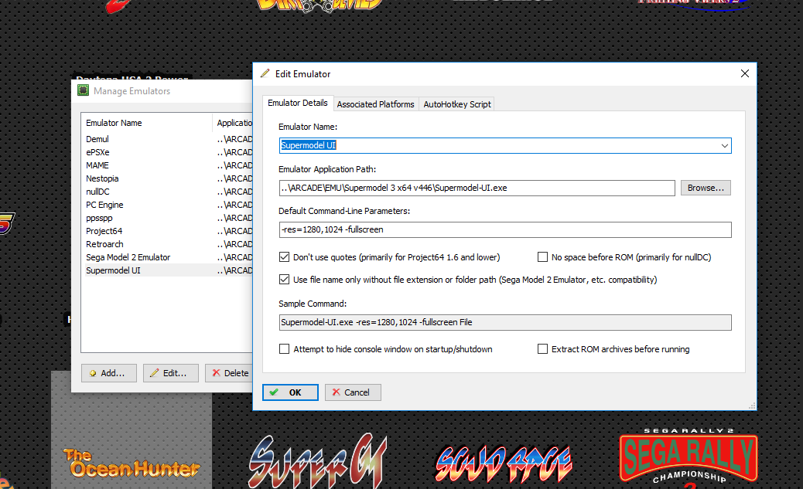This screenshot has width=803, height=489.
Task: Click the Browse button for application path
Action: tap(706, 188)
